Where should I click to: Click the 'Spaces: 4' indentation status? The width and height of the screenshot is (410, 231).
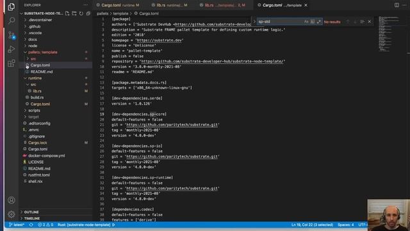tap(346, 225)
